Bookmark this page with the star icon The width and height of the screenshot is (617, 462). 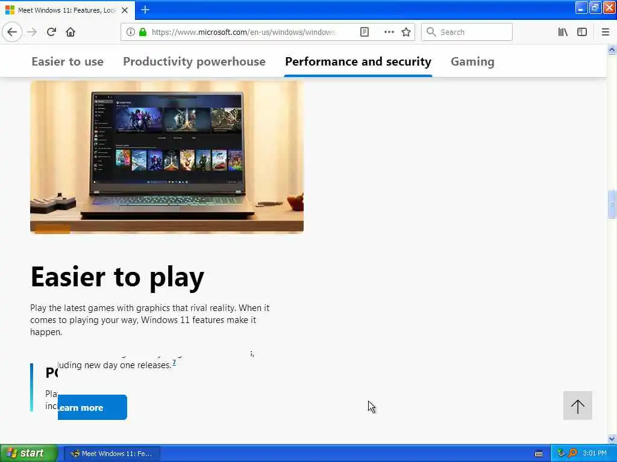point(406,32)
